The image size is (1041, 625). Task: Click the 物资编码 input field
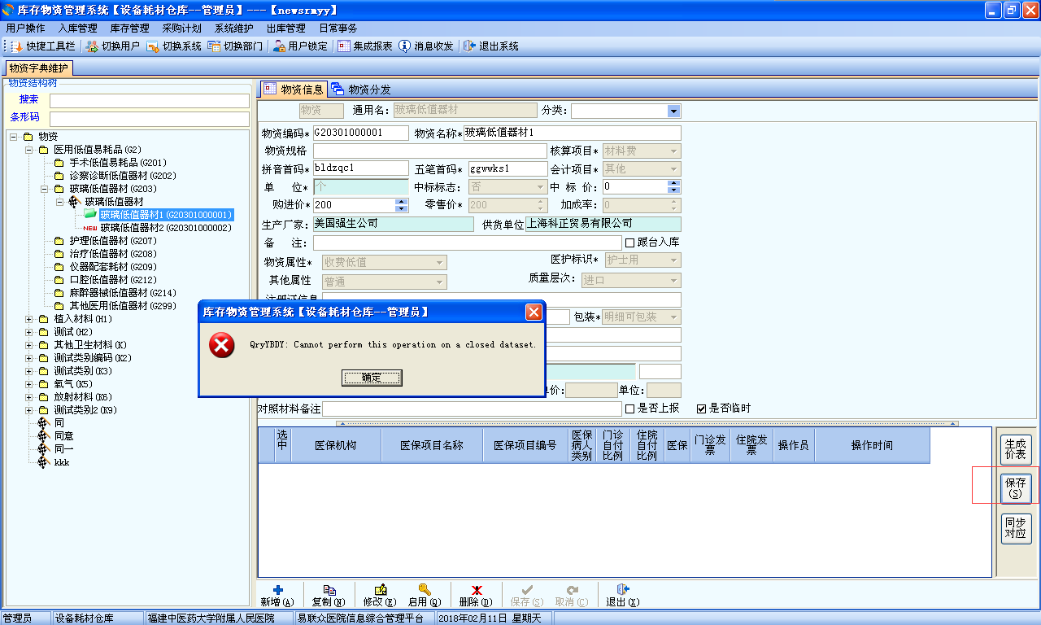360,133
